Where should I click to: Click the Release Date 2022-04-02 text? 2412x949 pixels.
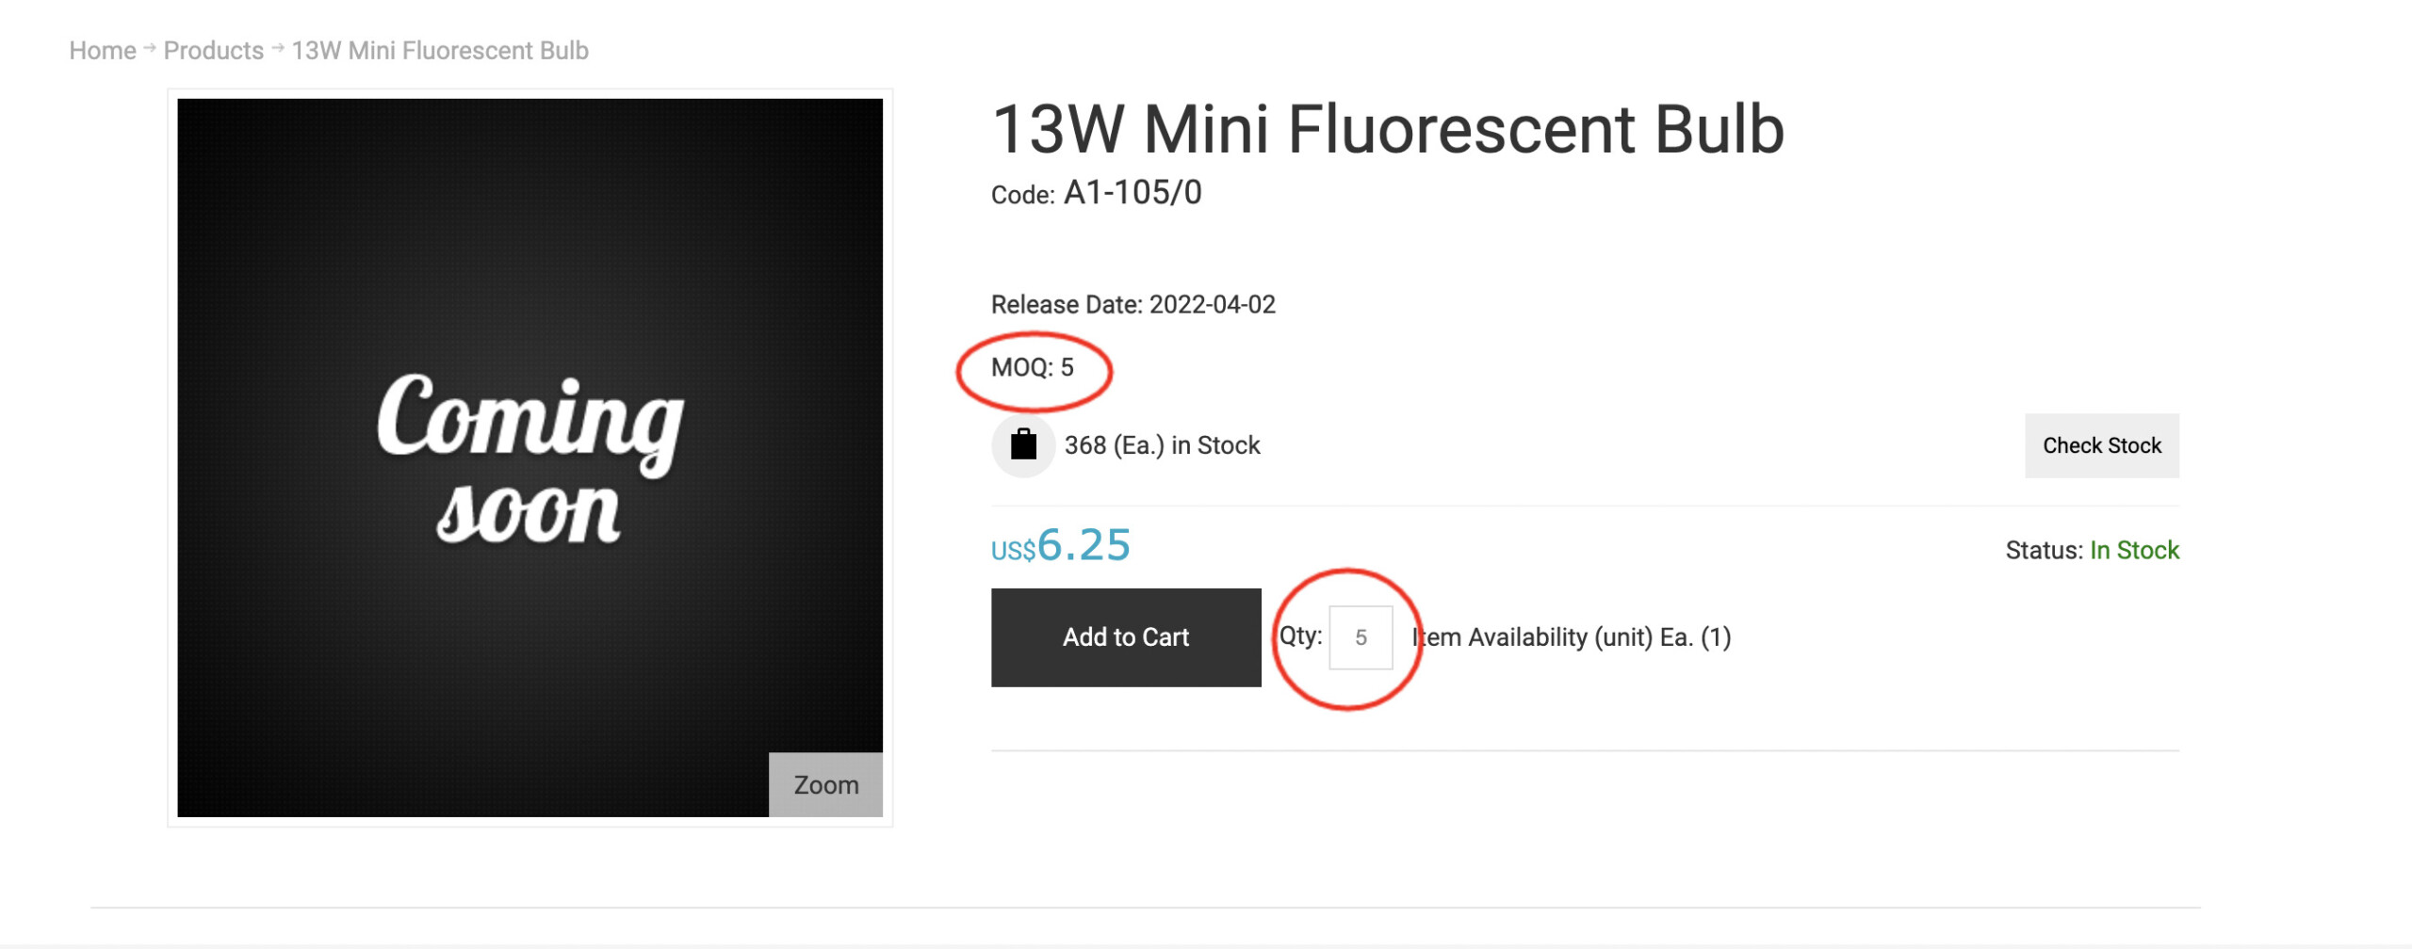click(1133, 304)
